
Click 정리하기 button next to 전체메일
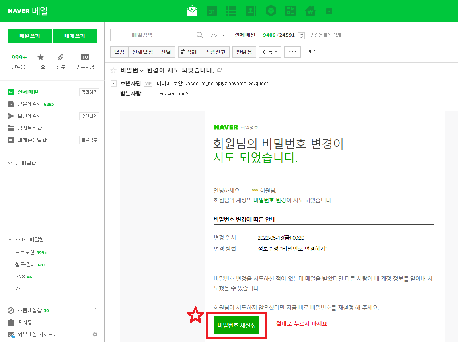point(89,92)
